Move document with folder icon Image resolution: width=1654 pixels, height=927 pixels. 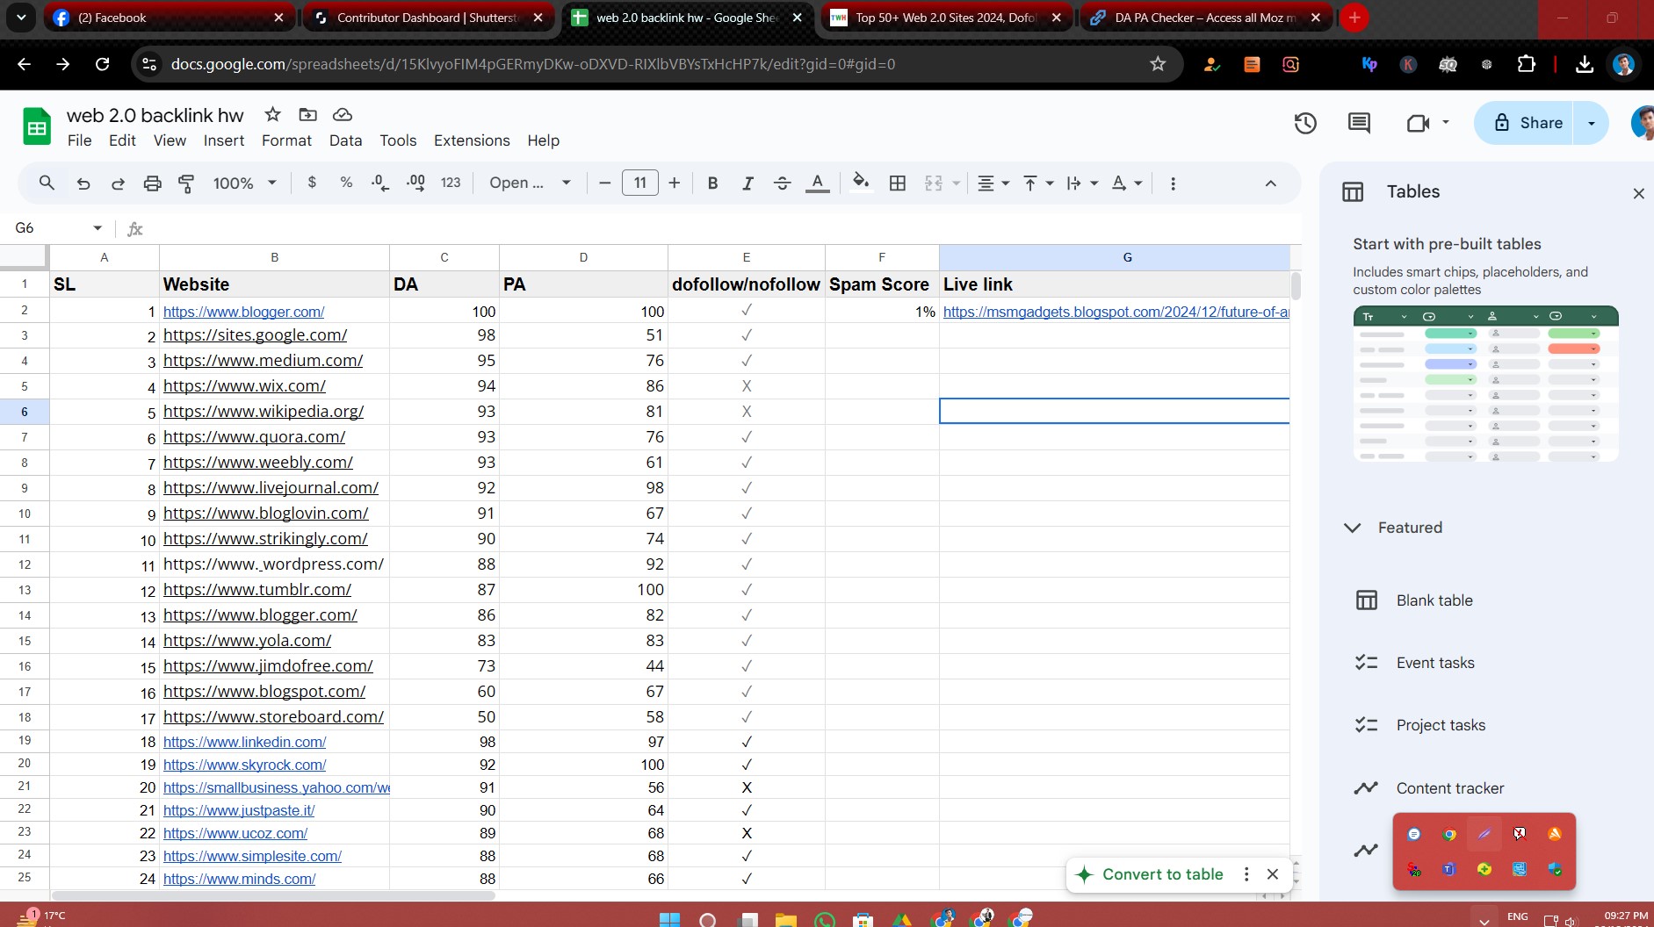click(x=307, y=114)
